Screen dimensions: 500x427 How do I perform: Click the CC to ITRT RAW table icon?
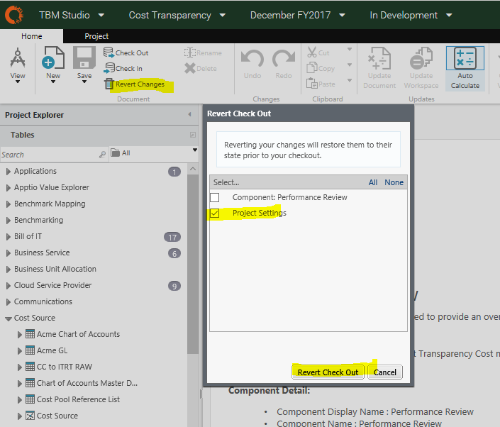coord(30,367)
